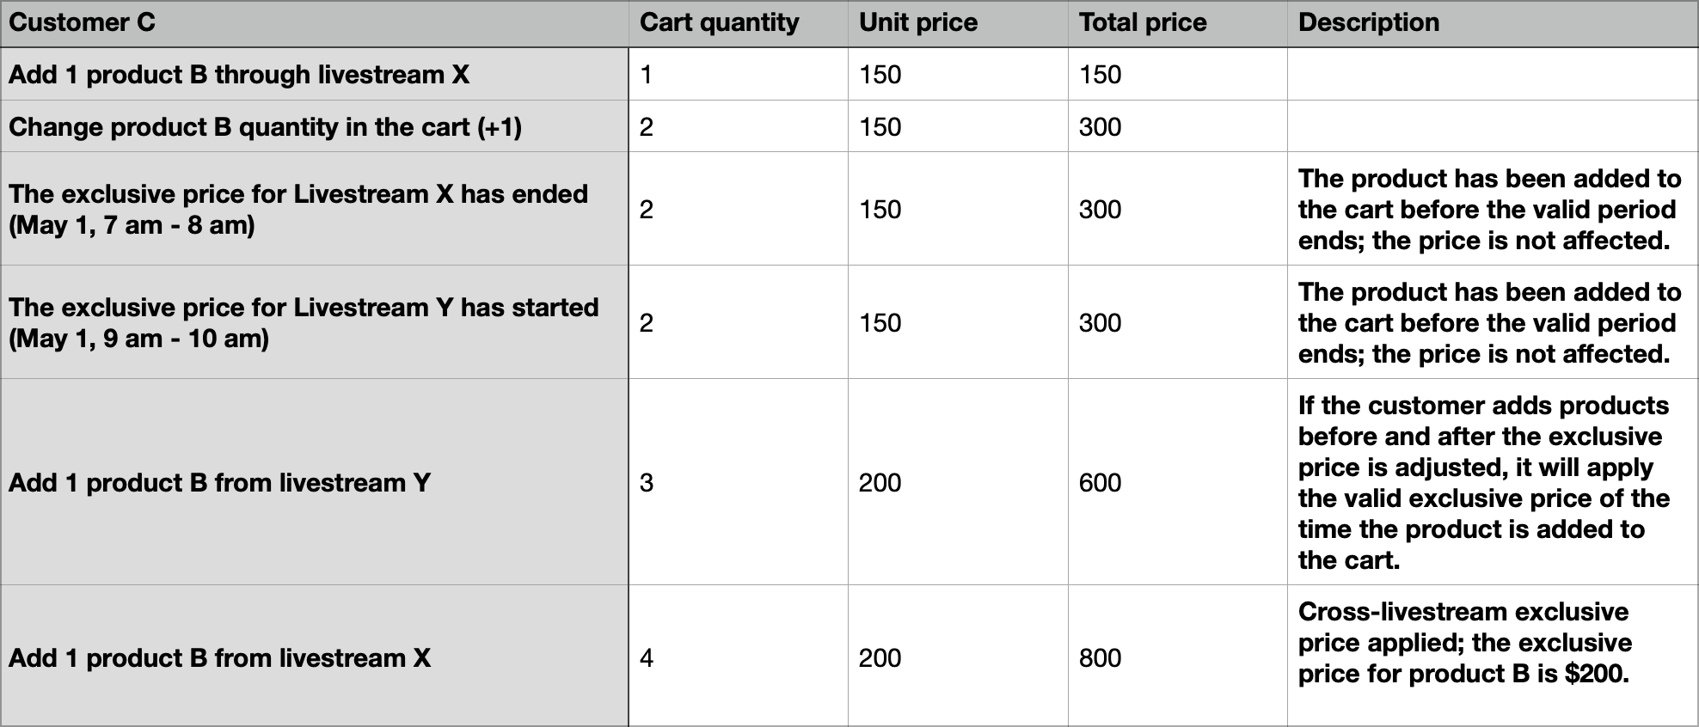Click the total price cell in first row showing 150

point(1177,74)
